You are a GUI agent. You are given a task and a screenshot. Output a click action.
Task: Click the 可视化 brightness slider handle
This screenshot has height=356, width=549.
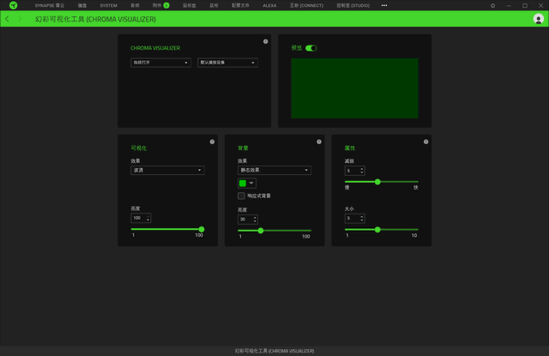(202, 229)
